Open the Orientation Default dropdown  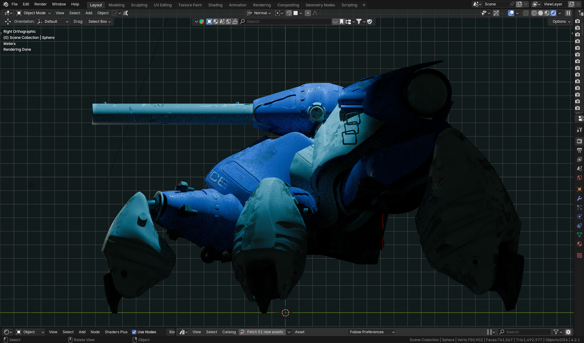(x=53, y=22)
